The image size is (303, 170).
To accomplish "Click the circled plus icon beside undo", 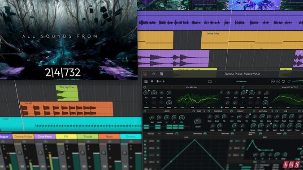I will pos(273,81).
